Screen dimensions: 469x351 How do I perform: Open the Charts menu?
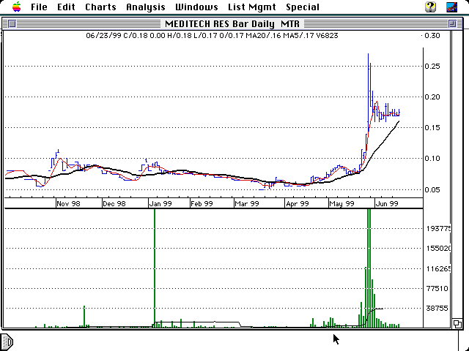[100, 7]
